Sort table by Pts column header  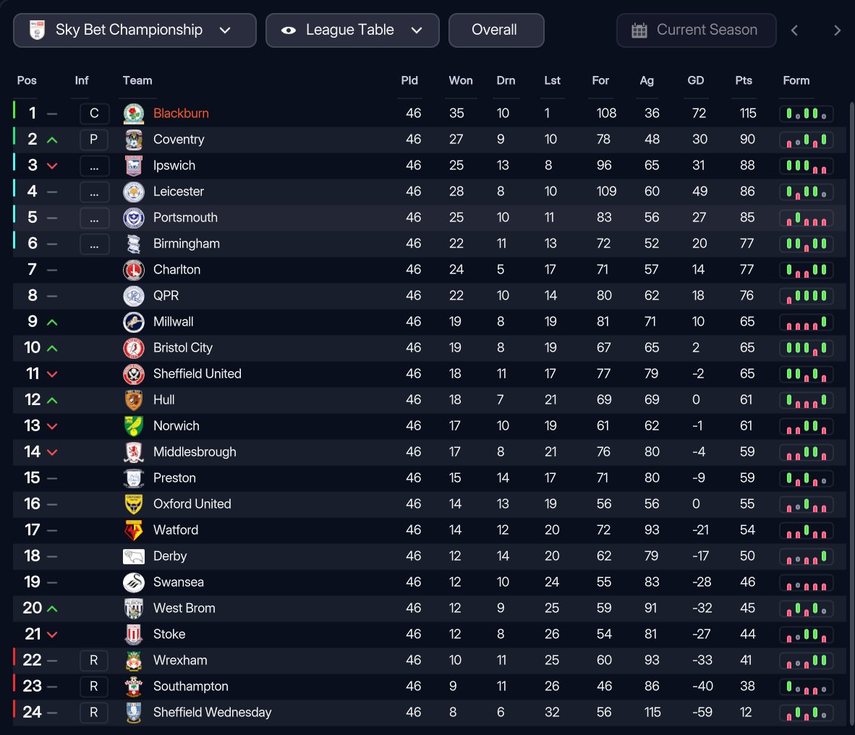click(x=743, y=81)
